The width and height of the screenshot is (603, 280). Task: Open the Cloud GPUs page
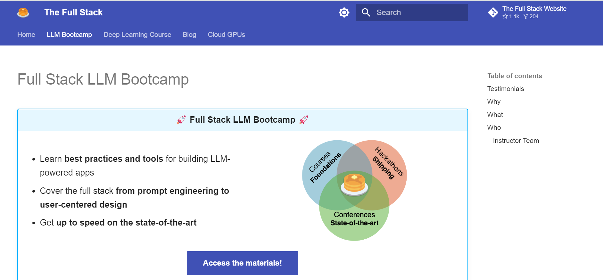tap(226, 35)
